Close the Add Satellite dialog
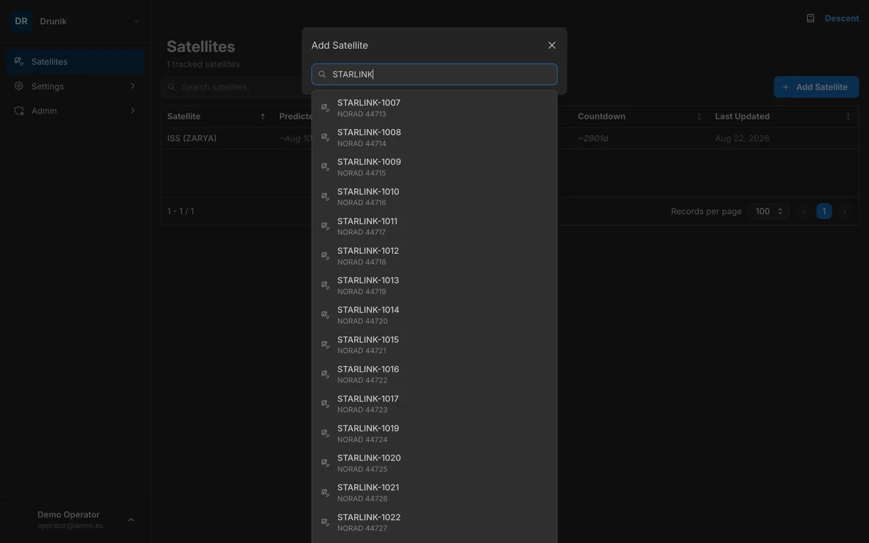The height and width of the screenshot is (543, 869). pos(552,45)
